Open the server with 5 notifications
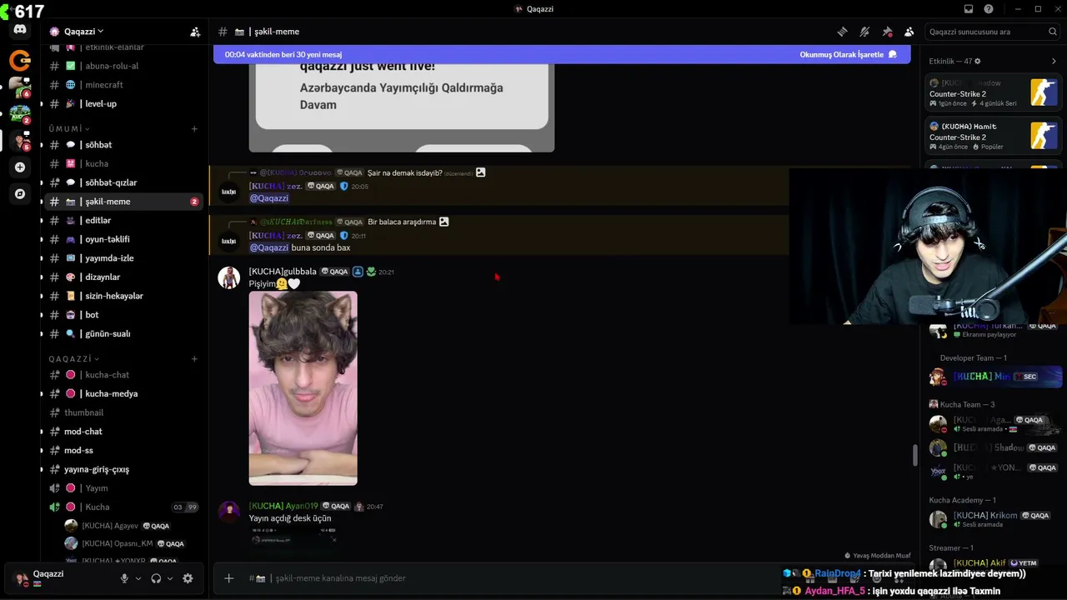This screenshot has width=1067, height=600. [x=19, y=139]
